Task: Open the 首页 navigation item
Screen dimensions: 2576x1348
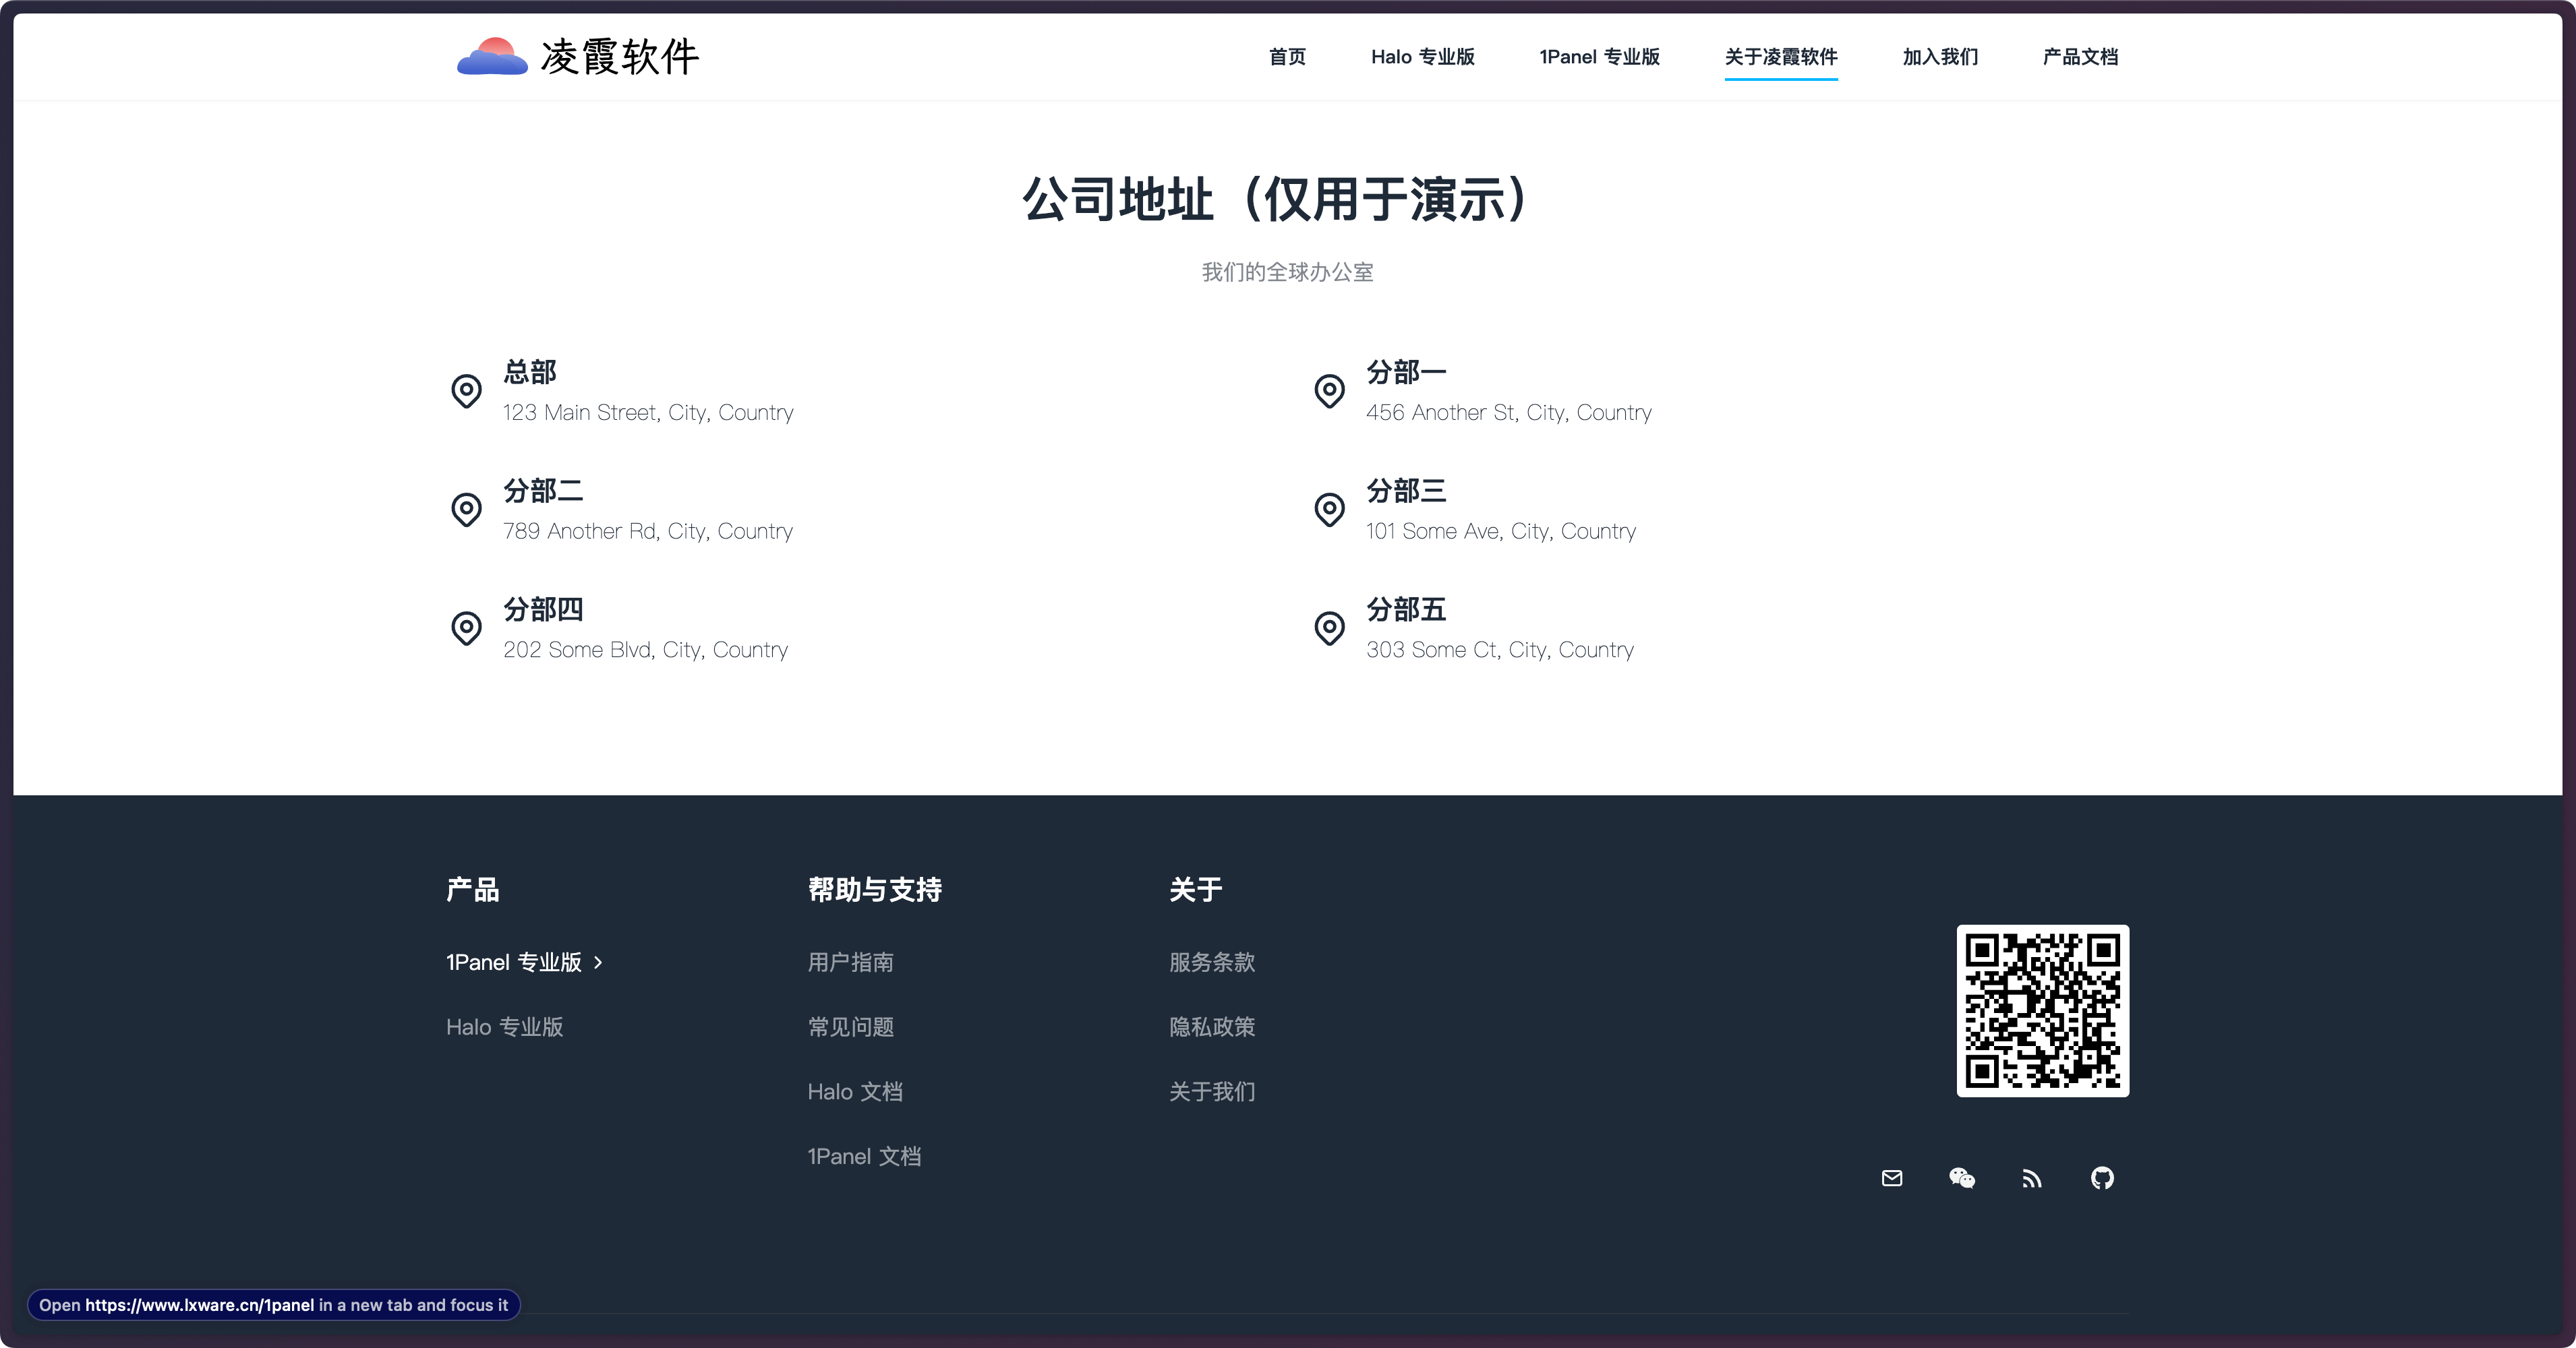Action: tap(1287, 57)
